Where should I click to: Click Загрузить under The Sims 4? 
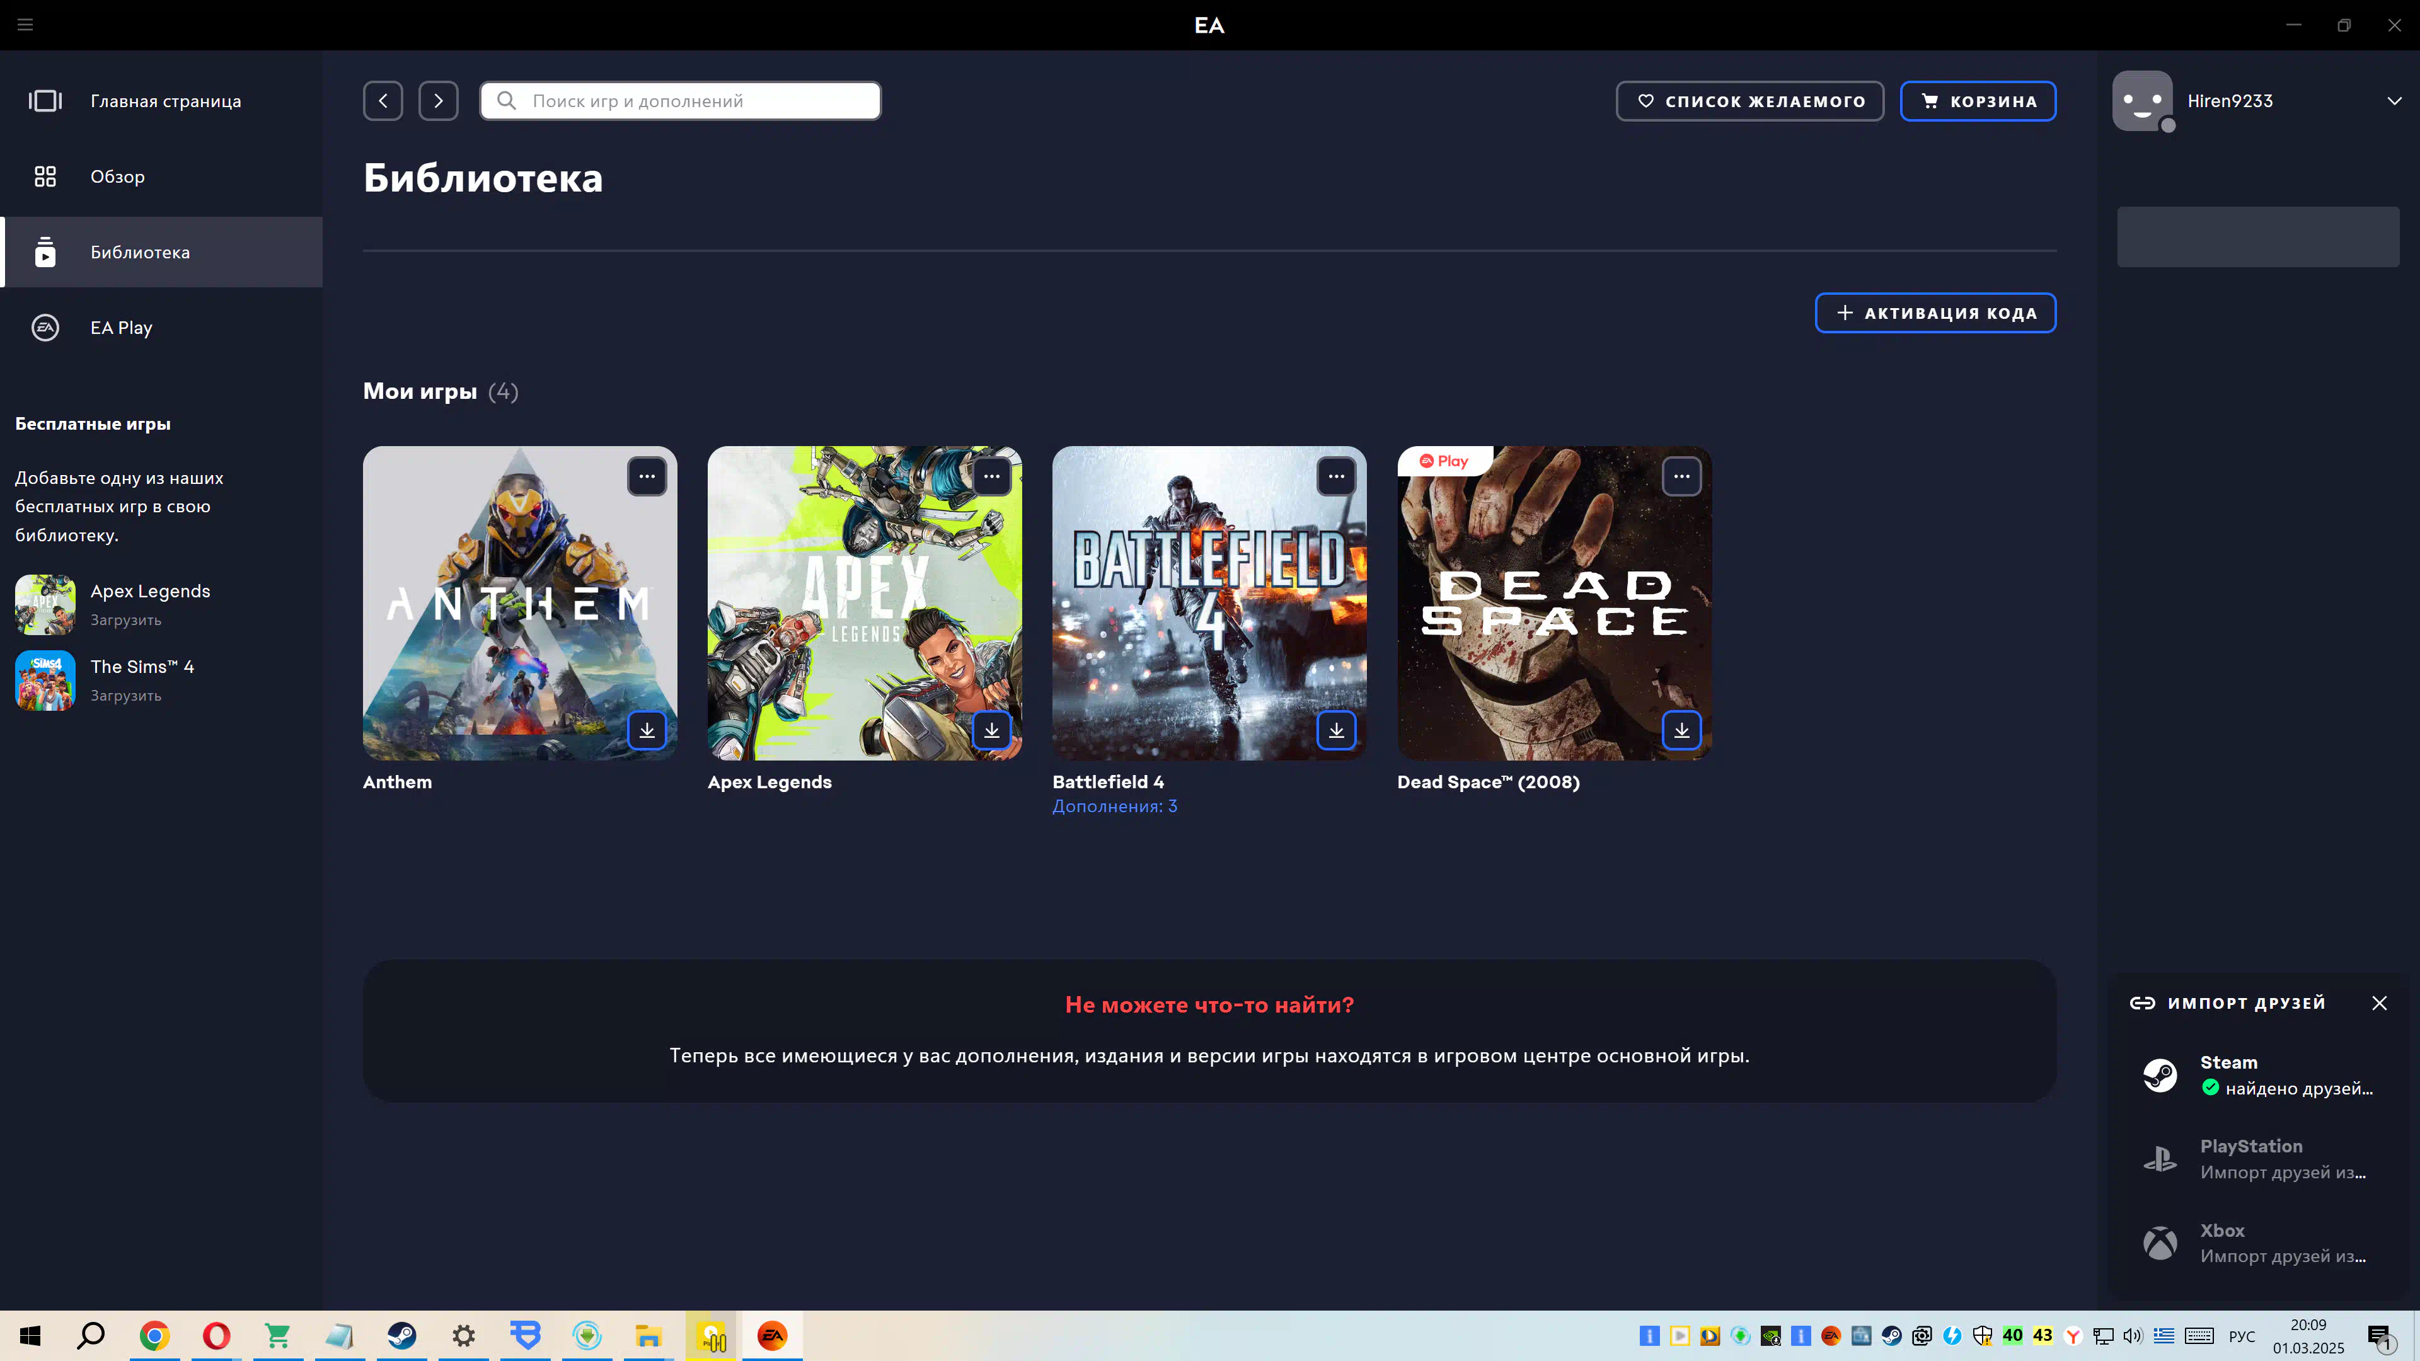(126, 696)
